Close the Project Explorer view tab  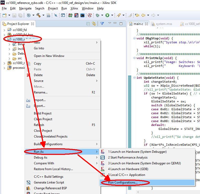coord(33,24)
